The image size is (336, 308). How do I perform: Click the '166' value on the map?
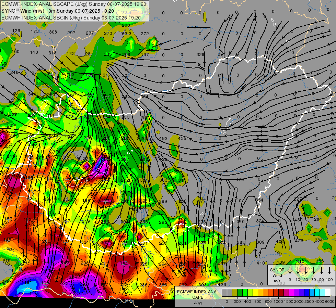pos(320,261)
